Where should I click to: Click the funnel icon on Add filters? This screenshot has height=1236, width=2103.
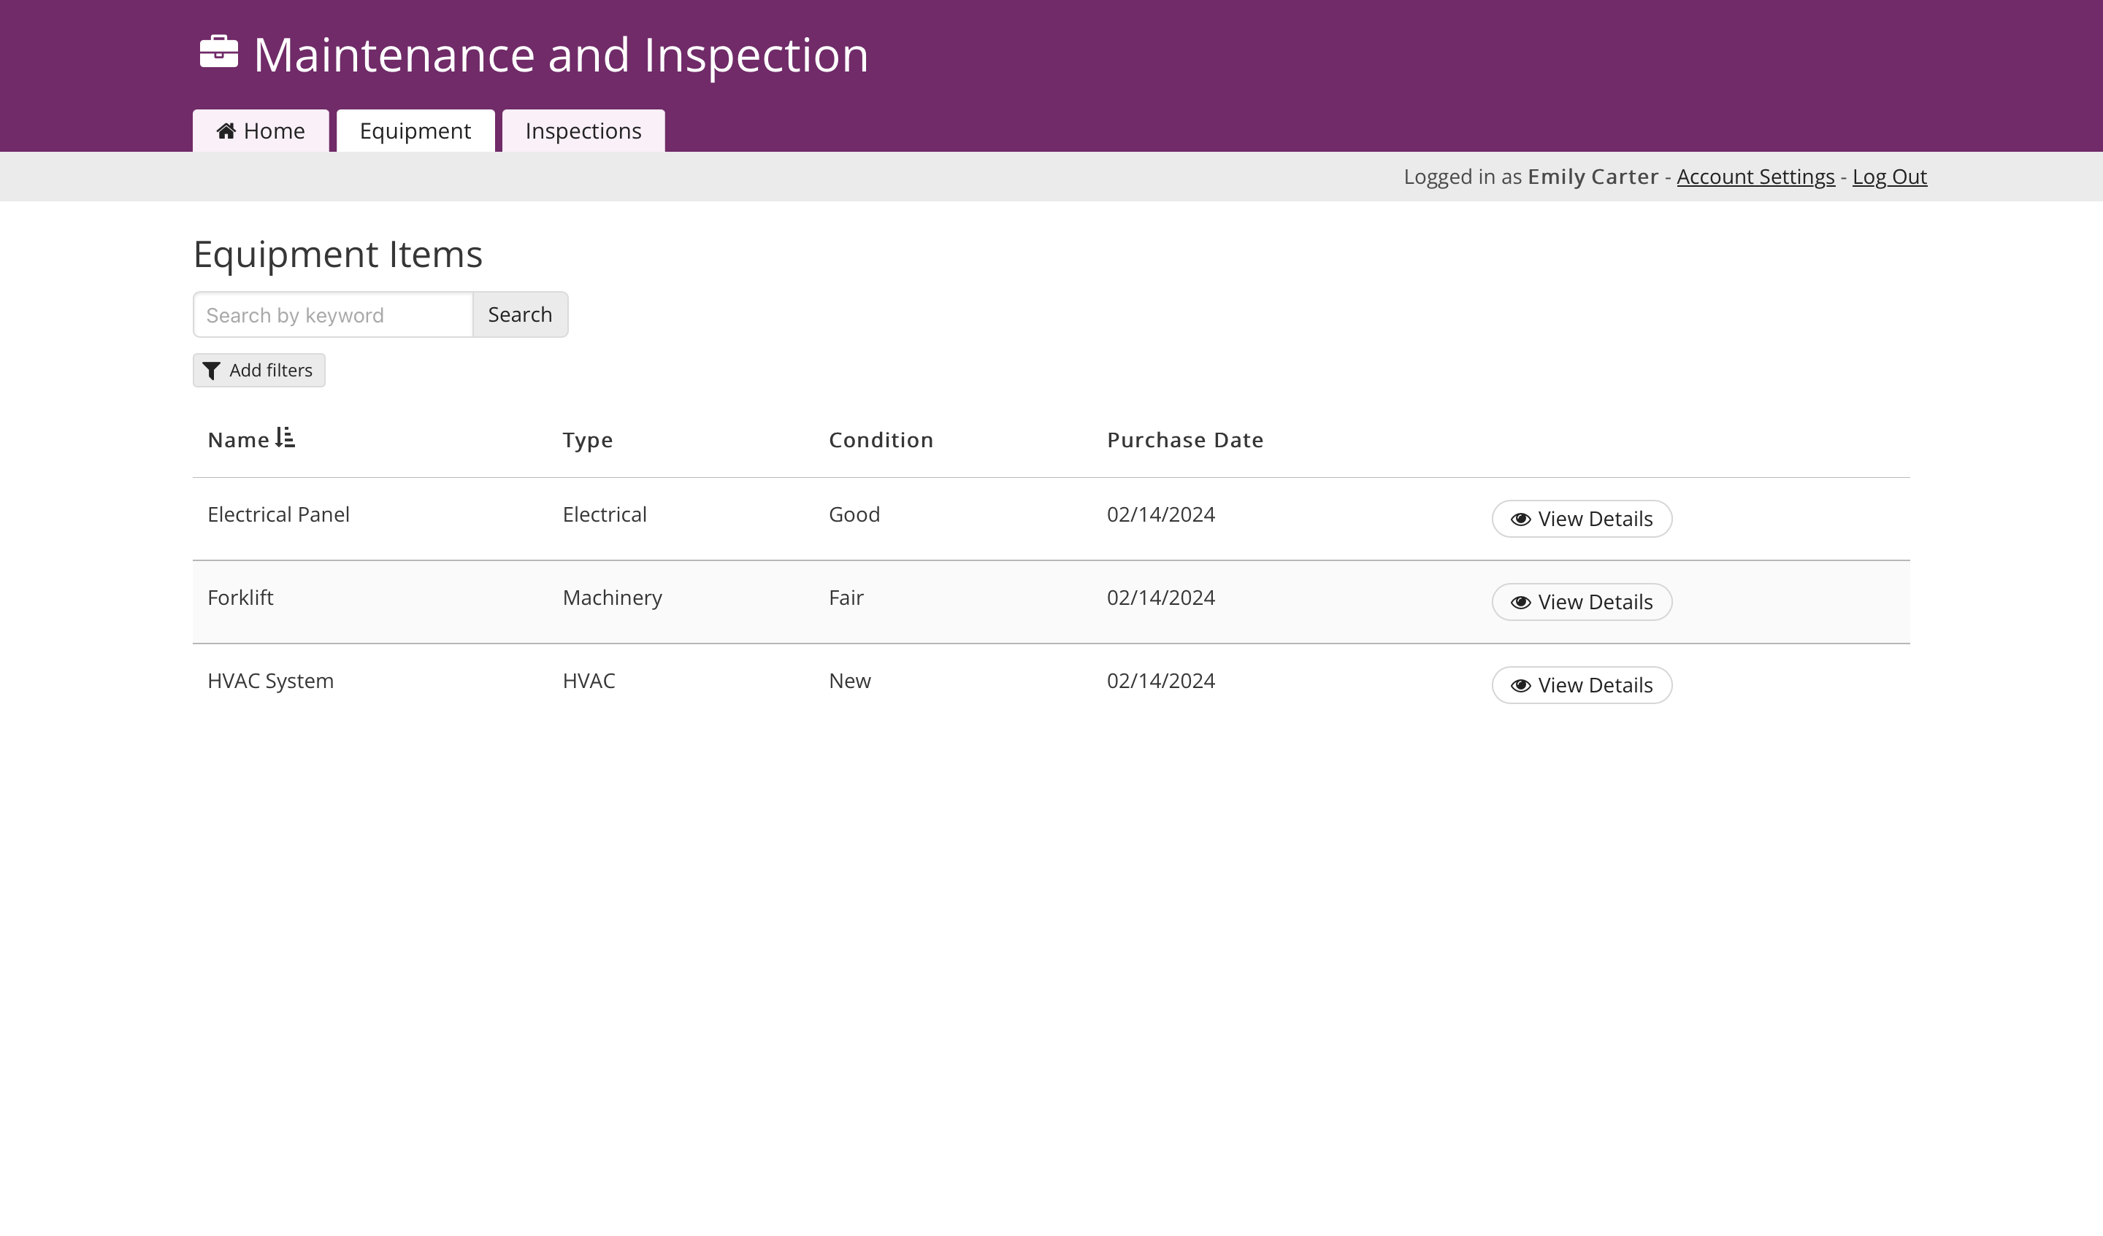pos(212,371)
